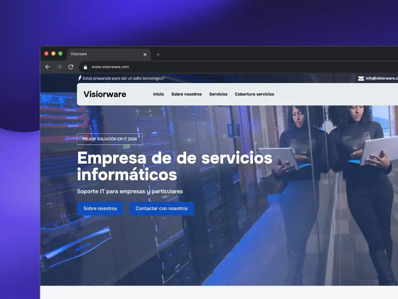Click the browser forward arrow
Screen dimensions: 398x299
(x=59, y=66)
